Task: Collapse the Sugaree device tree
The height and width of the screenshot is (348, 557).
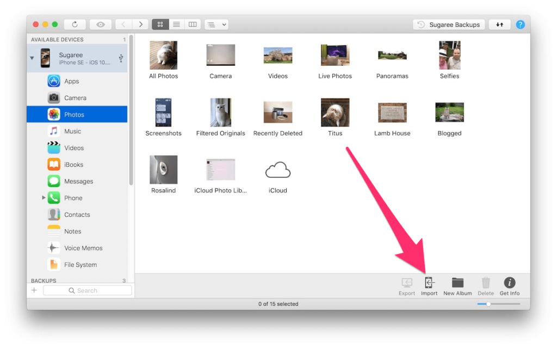Action: (32, 58)
